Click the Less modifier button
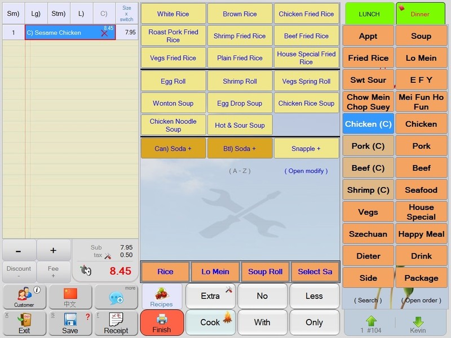The image size is (451, 338). click(x=315, y=296)
